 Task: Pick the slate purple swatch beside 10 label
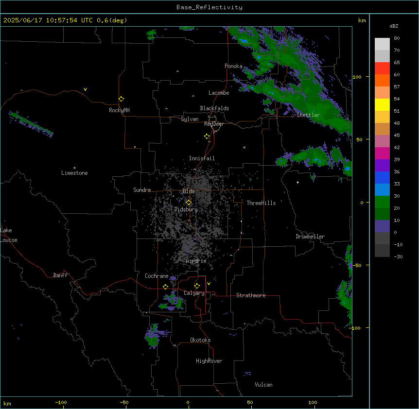coord(382,226)
